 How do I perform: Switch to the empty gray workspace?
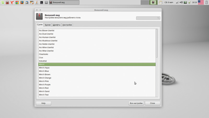(x=145, y=2)
